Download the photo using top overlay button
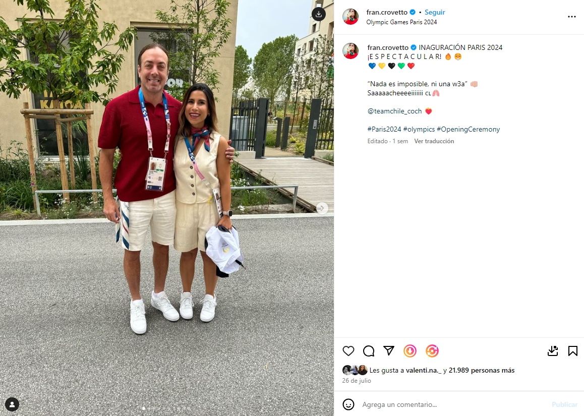This screenshot has height=416, width=584. pos(318,14)
